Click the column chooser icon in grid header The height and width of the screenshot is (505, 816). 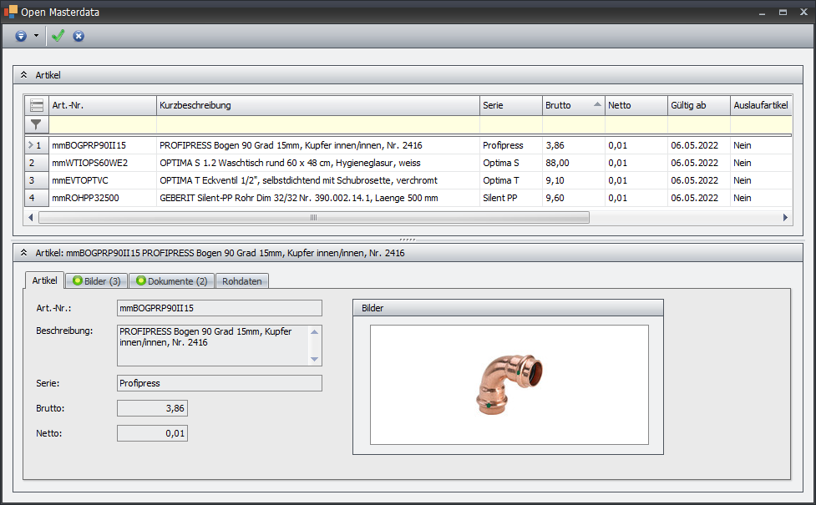pos(37,105)
